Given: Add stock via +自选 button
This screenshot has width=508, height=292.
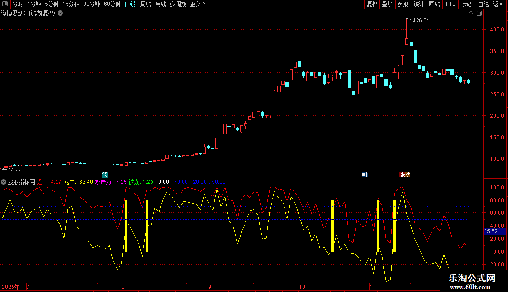Looking at the screenshot, I should (482, 4).
